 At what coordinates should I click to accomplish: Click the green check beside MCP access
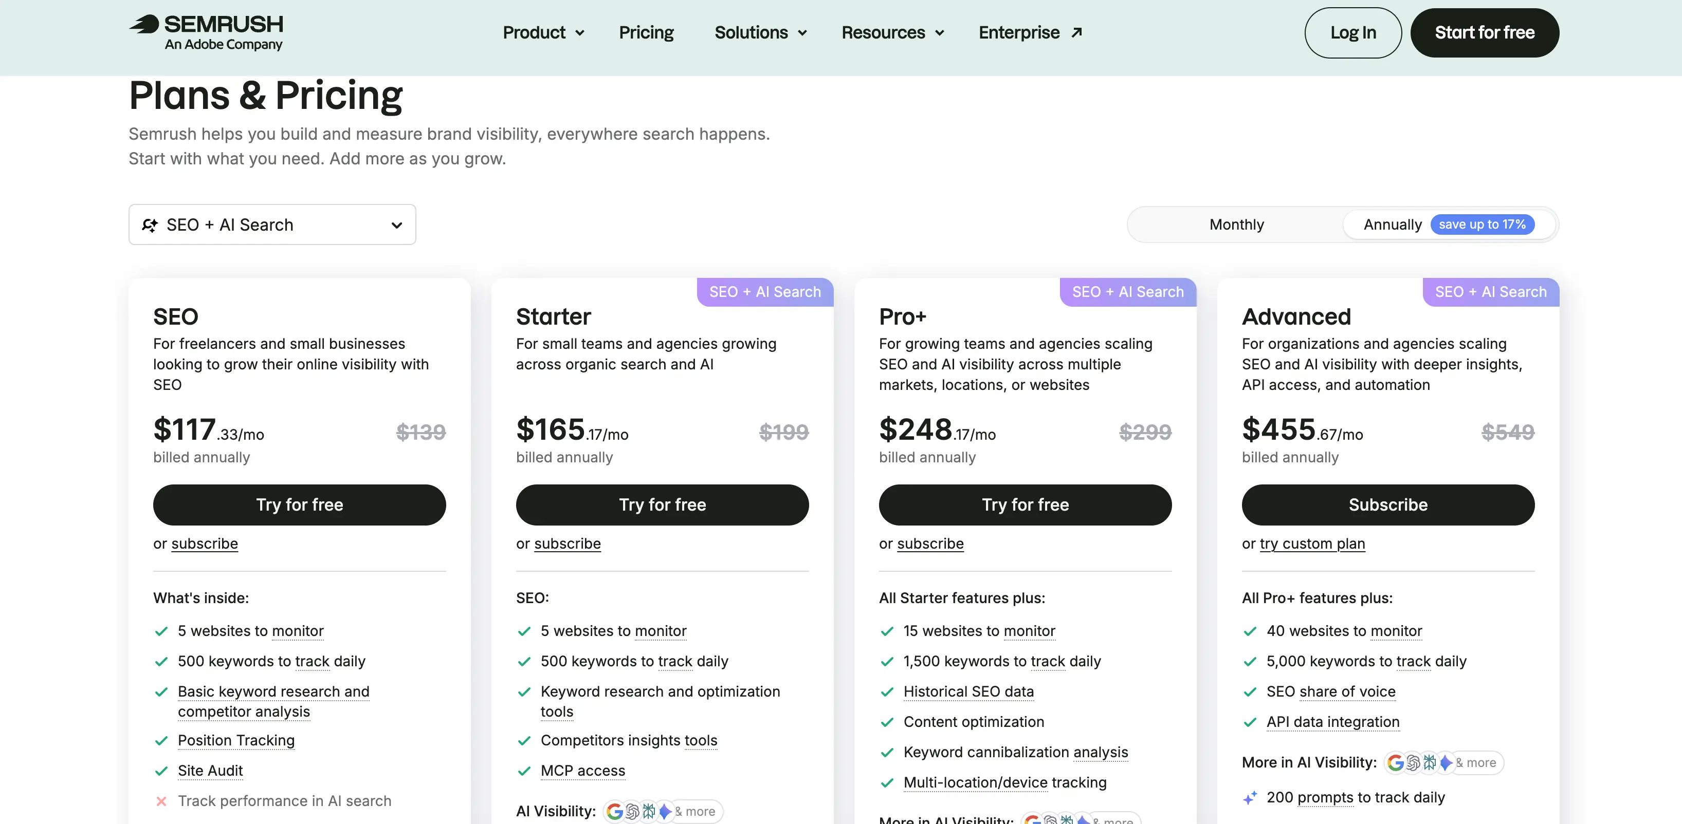[x=524, y=771]
